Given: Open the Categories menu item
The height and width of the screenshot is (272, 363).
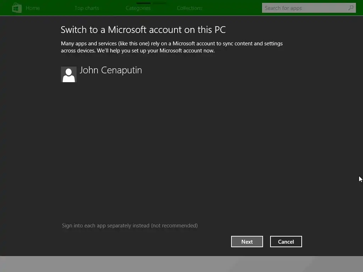Looking at the screenshot, I should (x=138, y=8).
